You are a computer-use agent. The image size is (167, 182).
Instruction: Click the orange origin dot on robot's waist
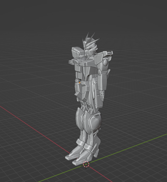point(80,83)
